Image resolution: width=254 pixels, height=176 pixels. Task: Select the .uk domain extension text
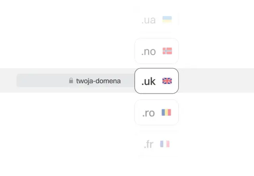coord(149,82)
